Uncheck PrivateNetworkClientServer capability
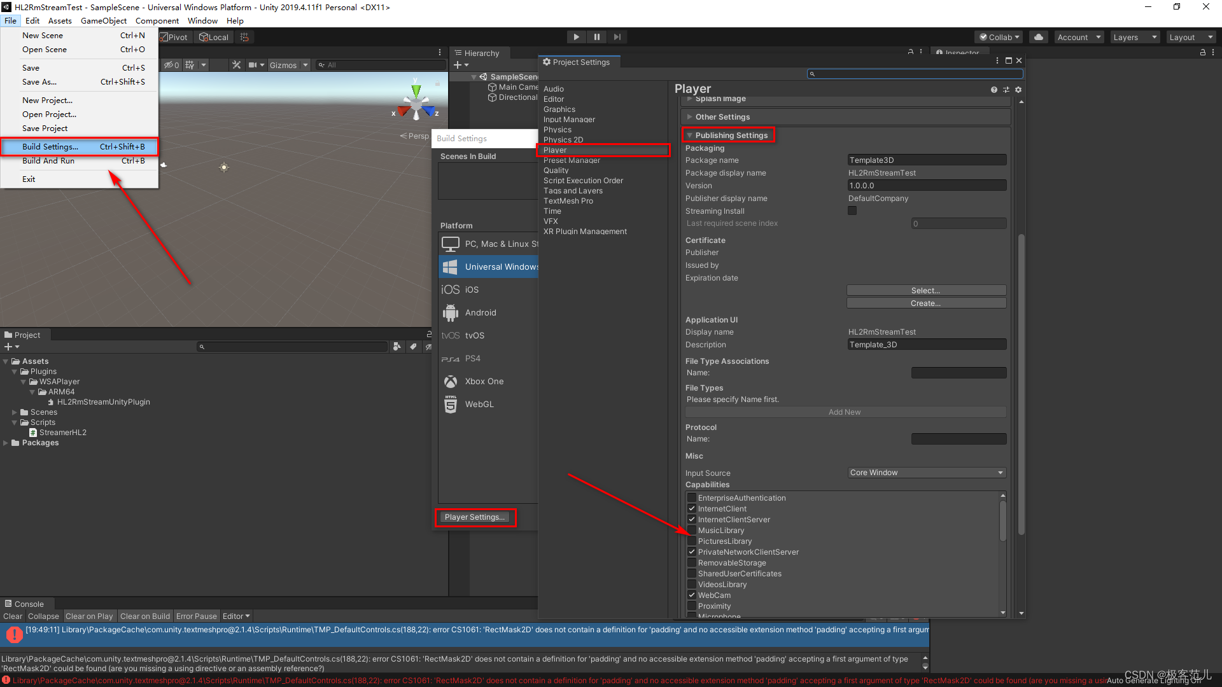 (692, 552)
